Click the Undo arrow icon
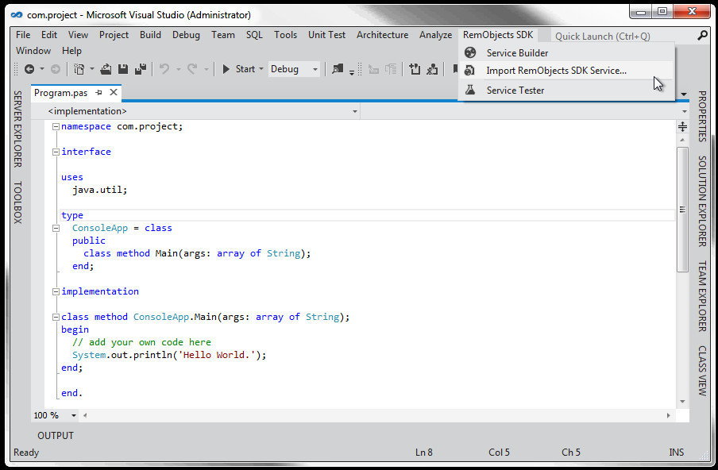 164,69
